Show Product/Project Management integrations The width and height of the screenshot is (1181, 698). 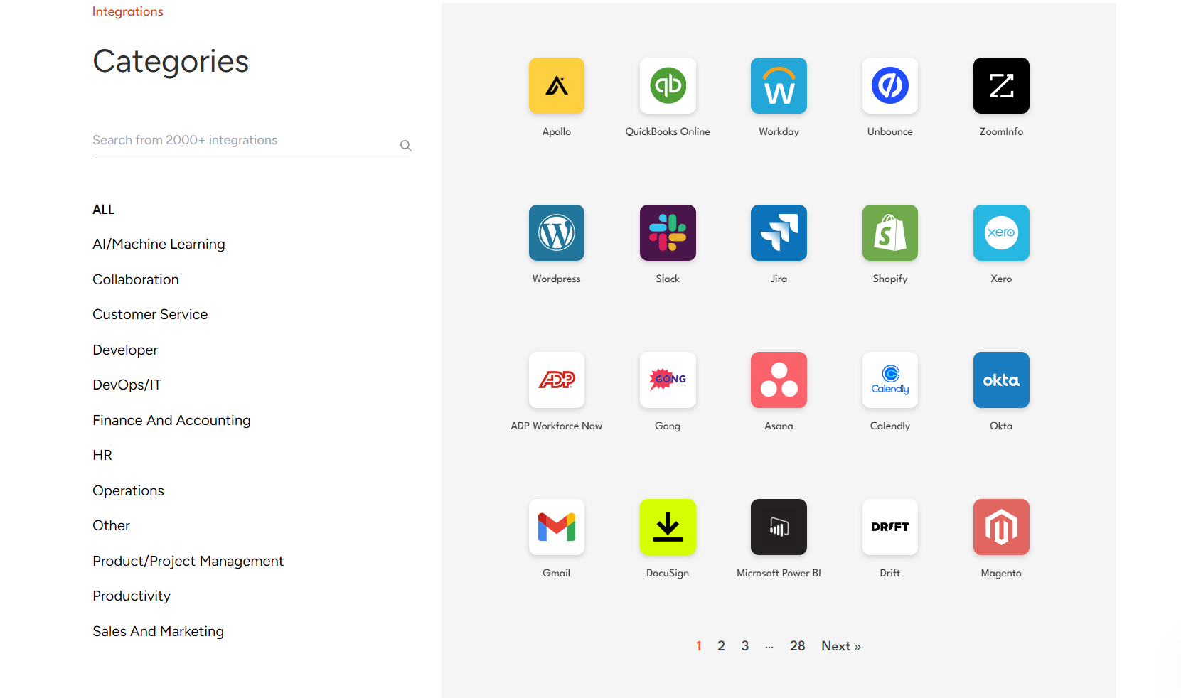tap(188, 561)
